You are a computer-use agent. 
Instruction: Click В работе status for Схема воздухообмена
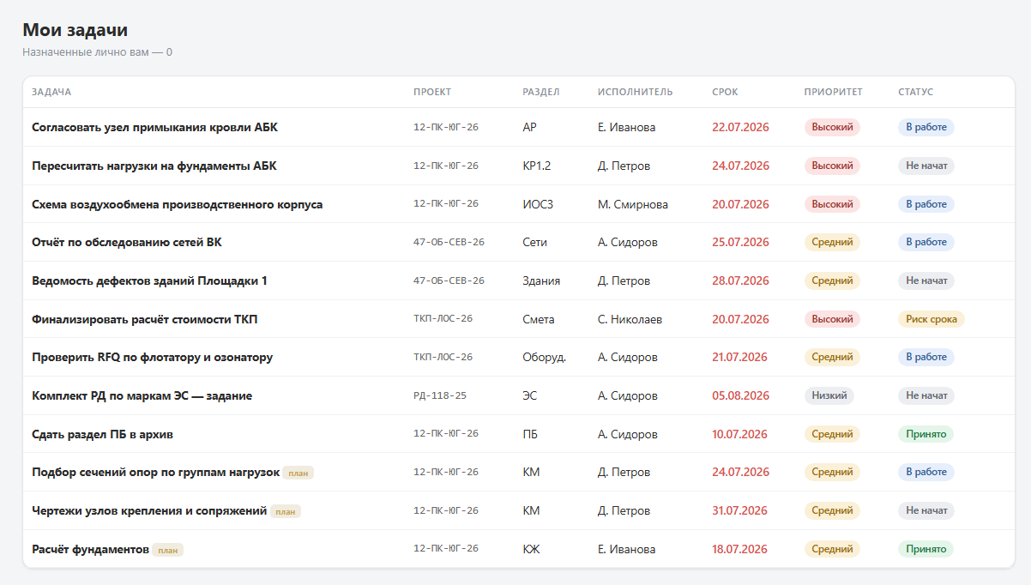(x=926, y=204)
